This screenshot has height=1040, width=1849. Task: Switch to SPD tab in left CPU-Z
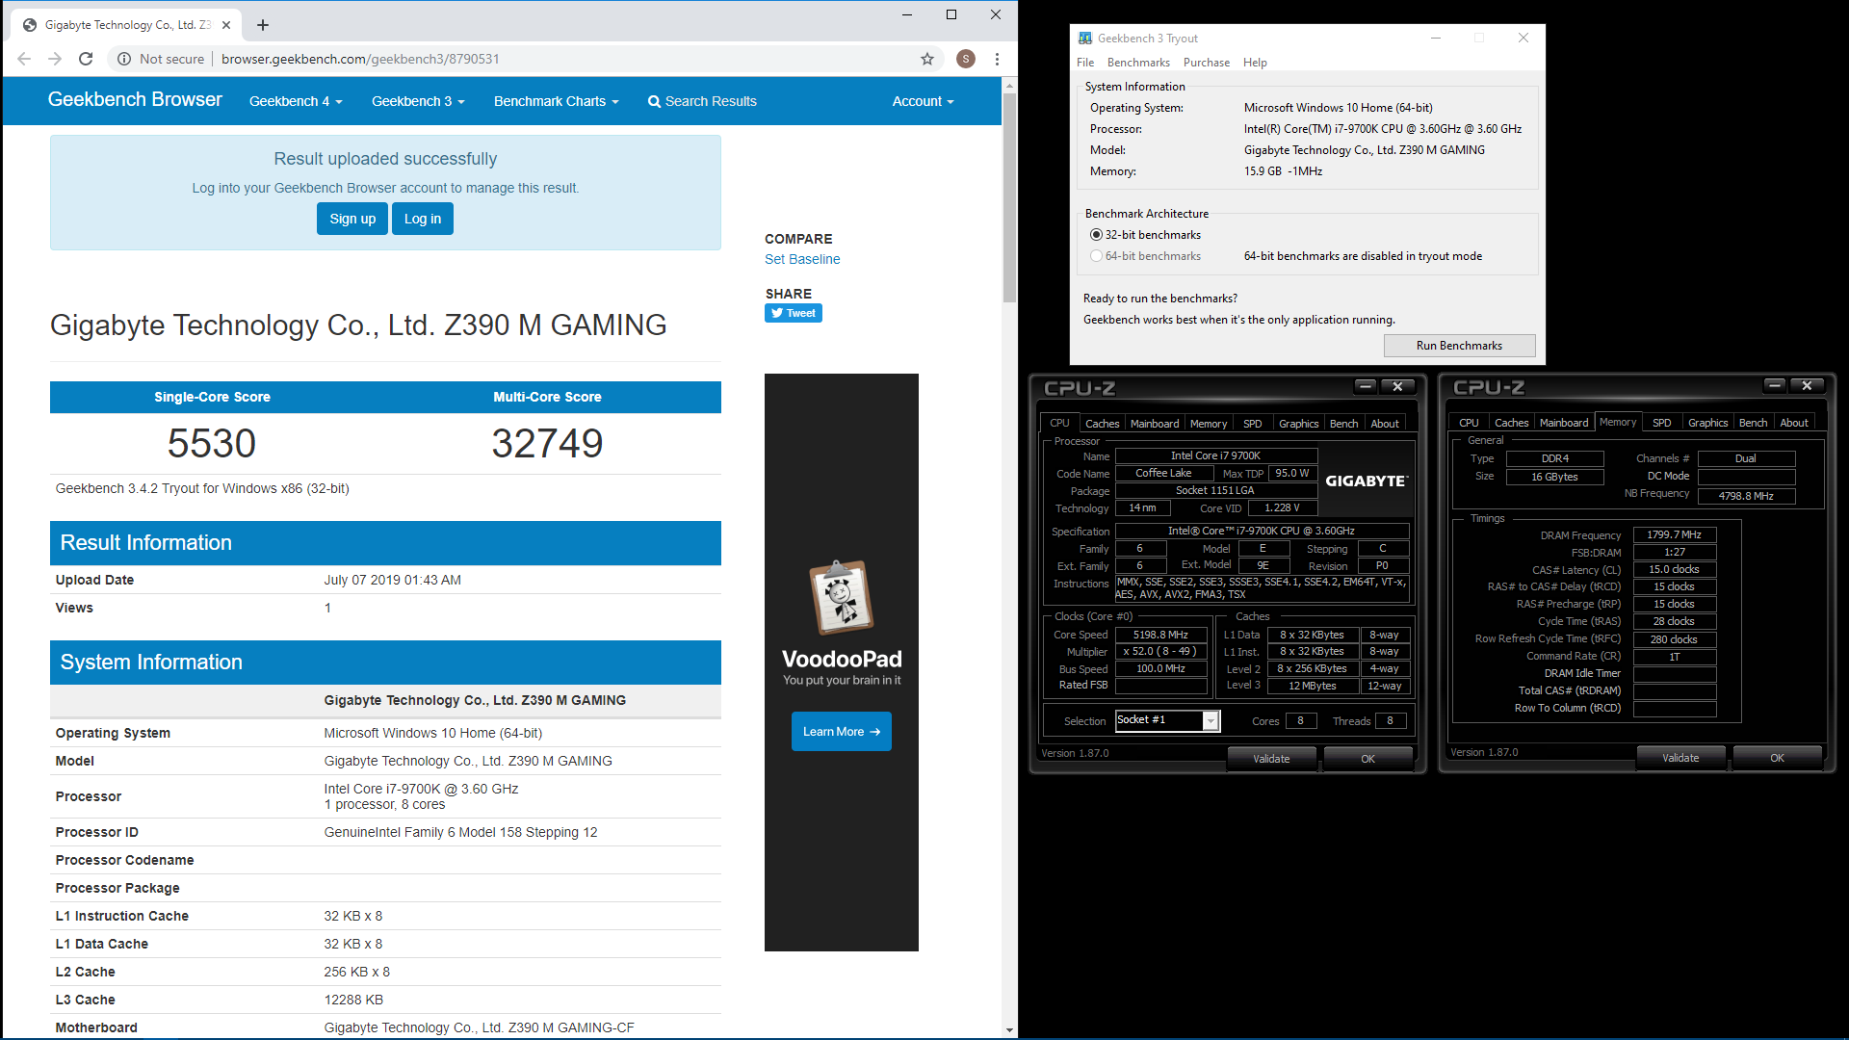pyautogui.click(x=1252, y=424)
